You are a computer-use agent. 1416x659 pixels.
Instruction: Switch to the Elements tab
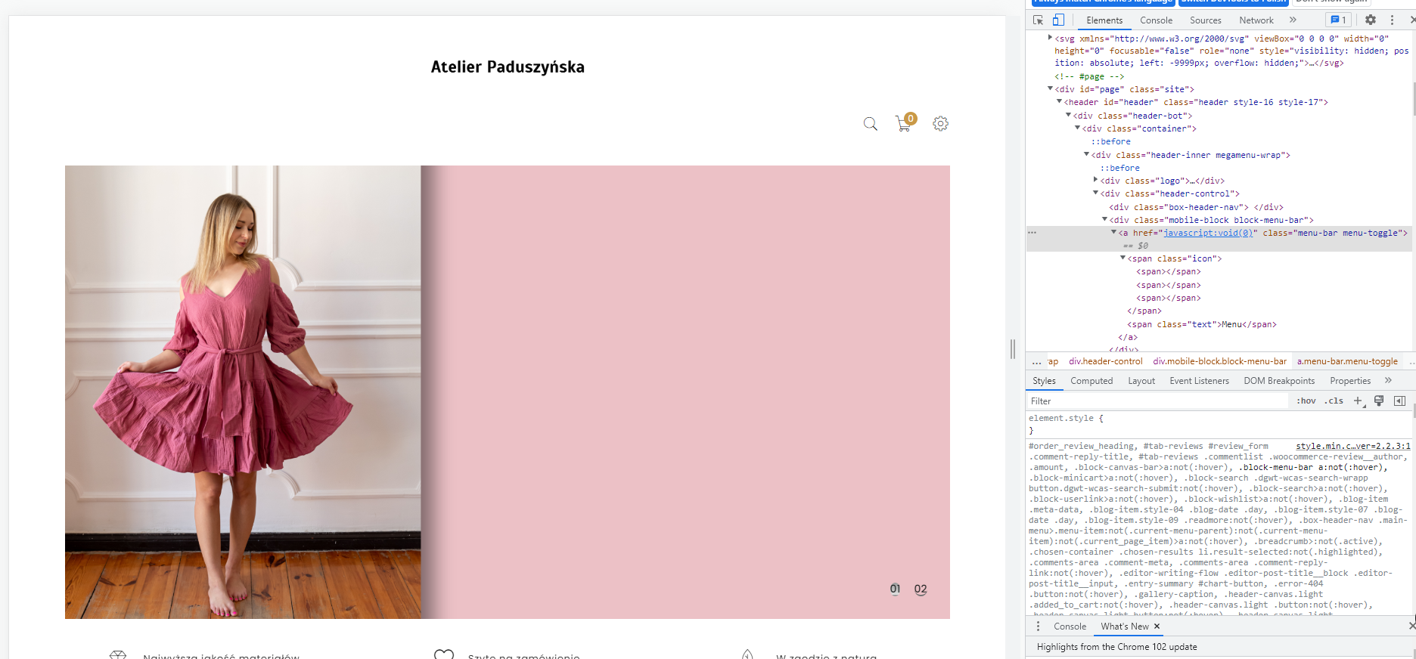1104,20
